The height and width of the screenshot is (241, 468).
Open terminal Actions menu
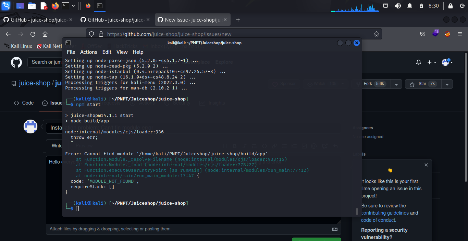(89, 52)
